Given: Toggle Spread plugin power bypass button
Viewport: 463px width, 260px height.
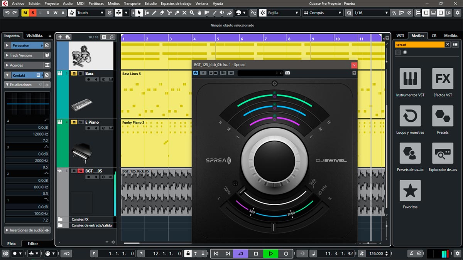Looking at the screenshot, I should [196, 73].
